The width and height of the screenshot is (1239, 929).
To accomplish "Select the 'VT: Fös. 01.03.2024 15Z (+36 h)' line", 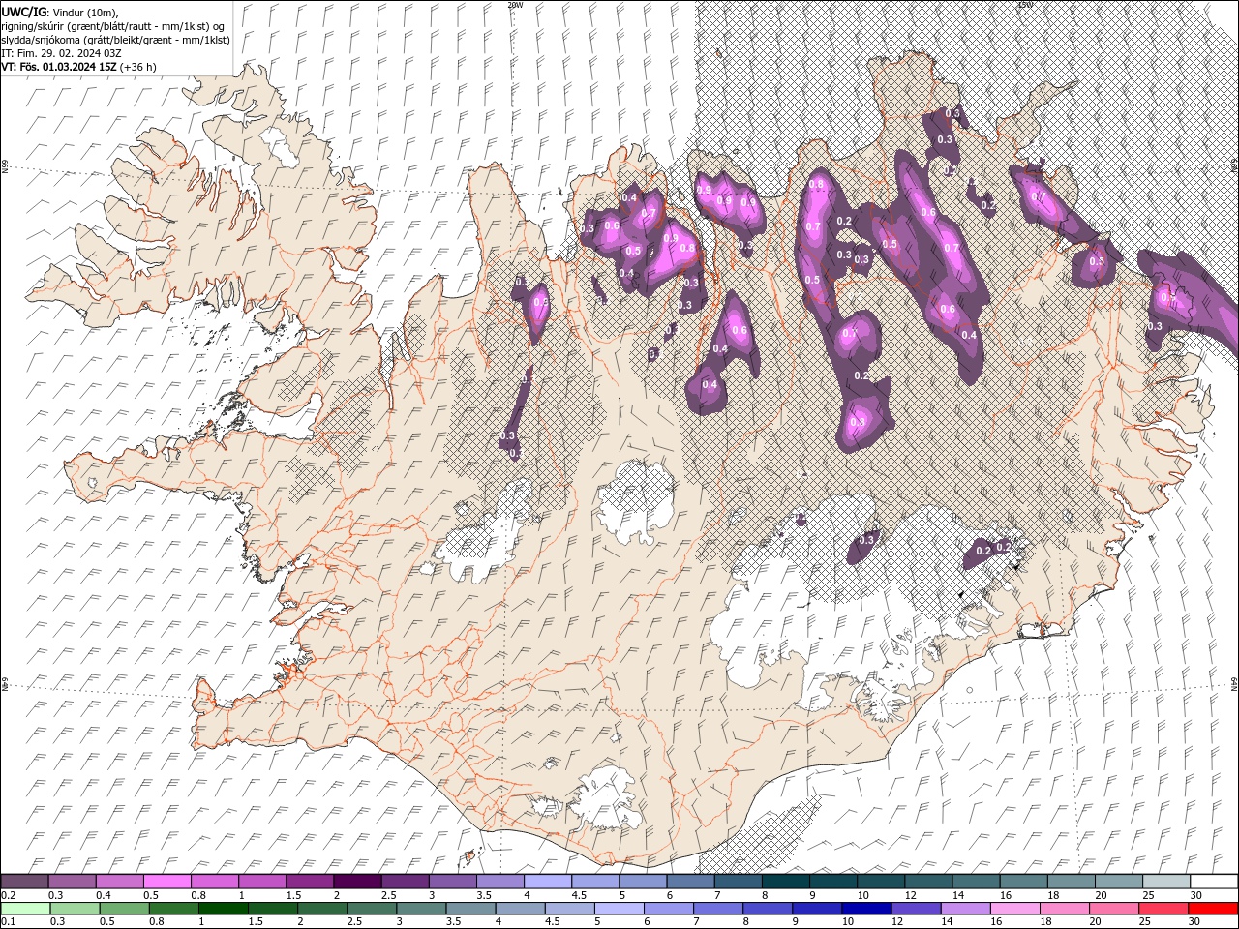I will pyautogui.click(x=78, y=67).
